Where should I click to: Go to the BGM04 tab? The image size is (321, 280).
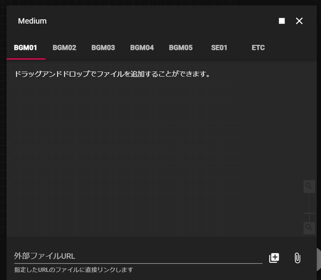[142, 48]
